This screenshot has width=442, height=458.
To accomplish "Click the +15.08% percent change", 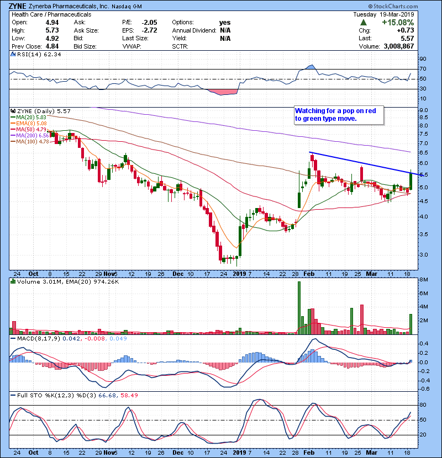I will [x=398, y=23].
